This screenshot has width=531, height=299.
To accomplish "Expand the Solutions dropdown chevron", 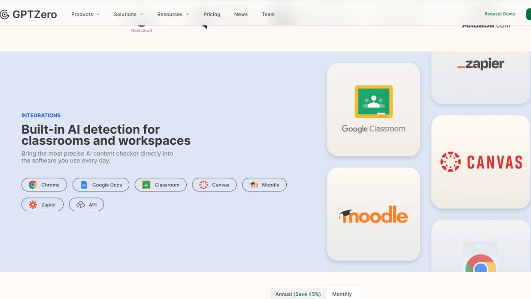I will pos(141,14).
